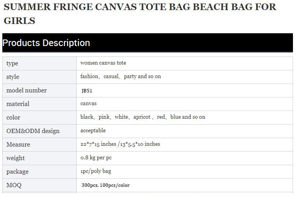The height and width of the screenshot is (198, 298).
Task: Click the list of colors text
Action: pos(143,117)
